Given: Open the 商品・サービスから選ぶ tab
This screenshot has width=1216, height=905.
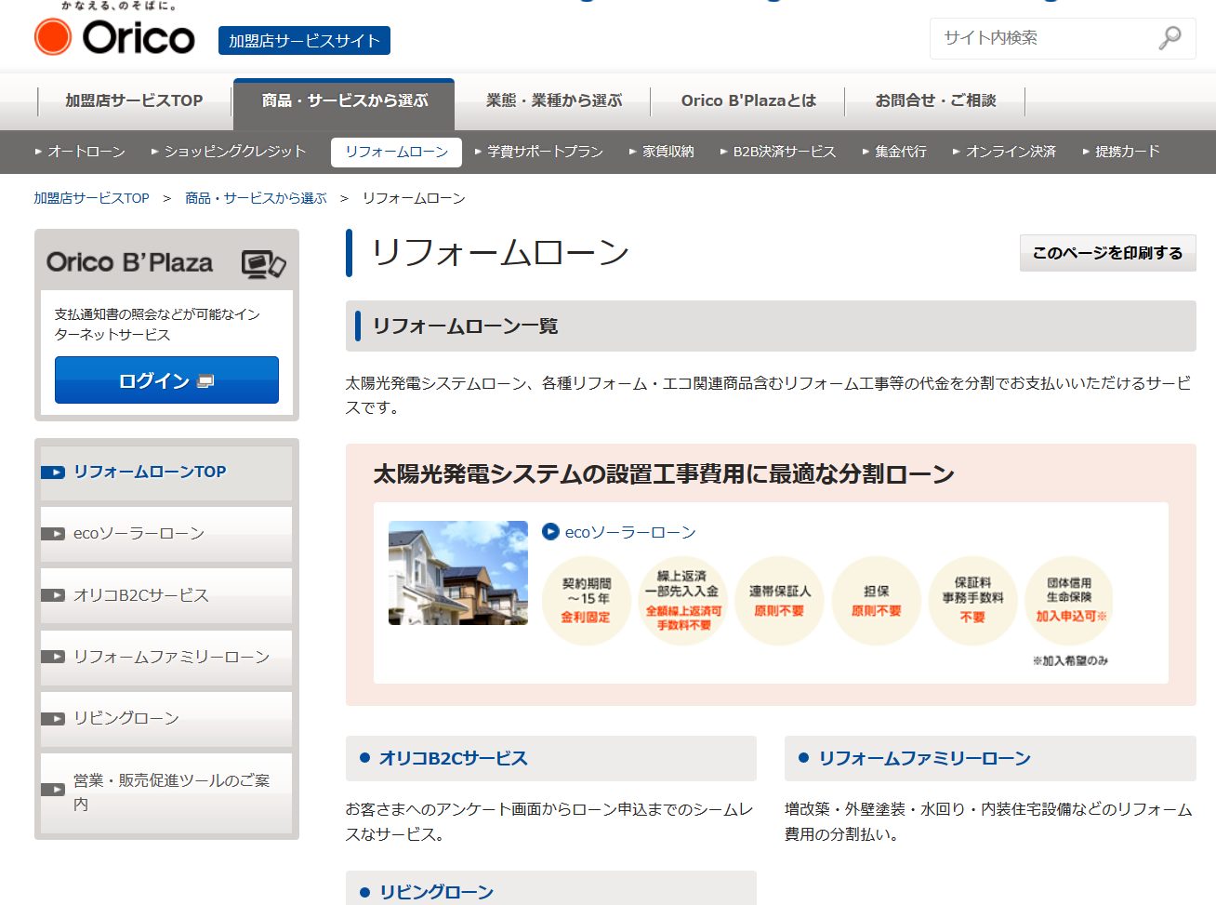Looking at the screenshot, I should tap(344, 101).
